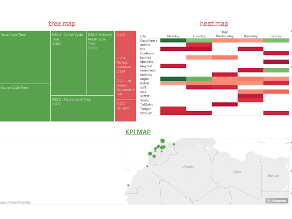The image size is (292, 219).
Task: Click the 'KPI MAP' title
Action: coord(138,132)
